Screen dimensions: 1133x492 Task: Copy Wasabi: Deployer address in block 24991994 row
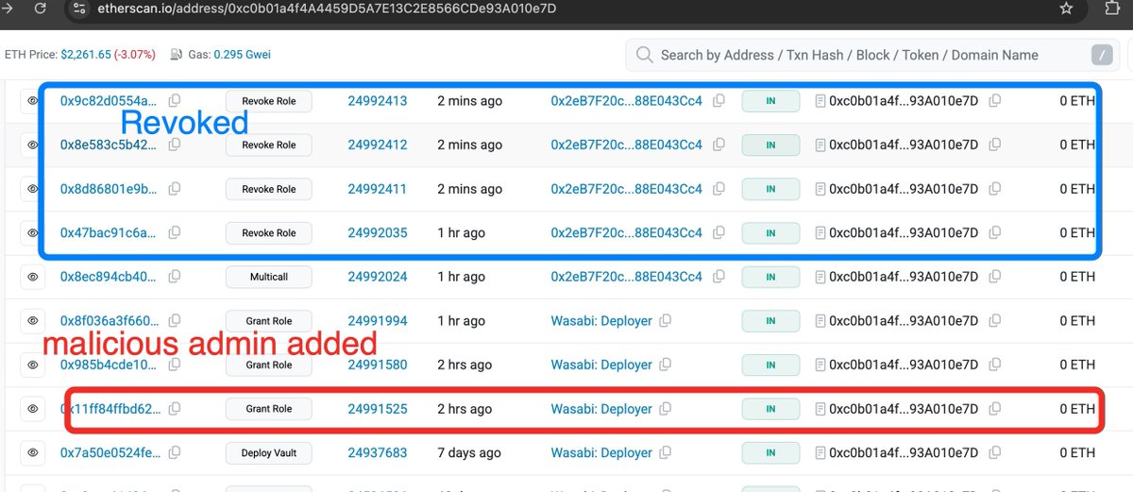tap(666, 321)
